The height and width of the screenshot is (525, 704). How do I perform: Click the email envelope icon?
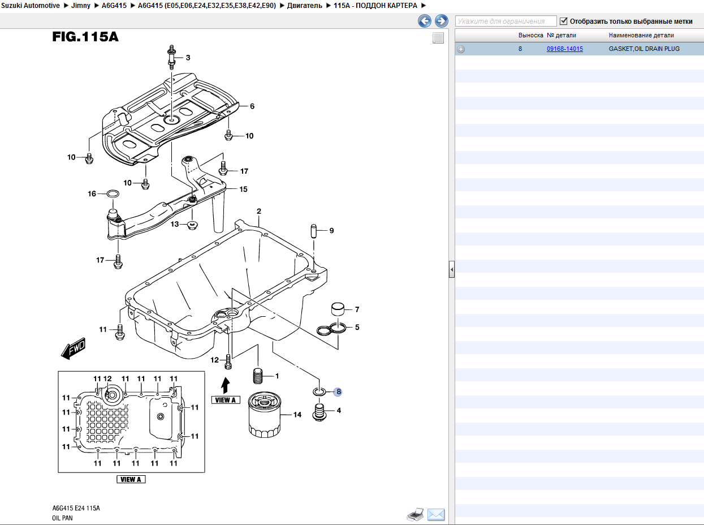[436, 514]
